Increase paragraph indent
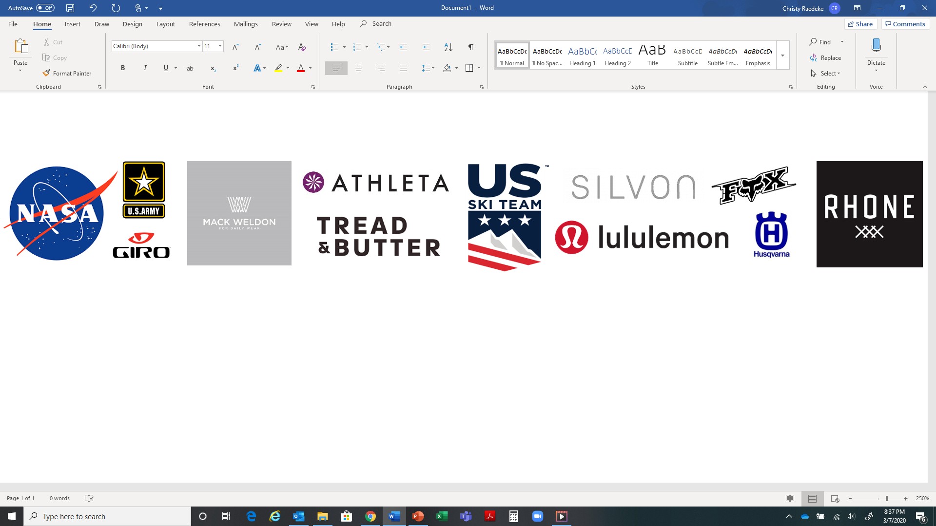Viewport: 936px width, 526px height. (x=426, y=47)
